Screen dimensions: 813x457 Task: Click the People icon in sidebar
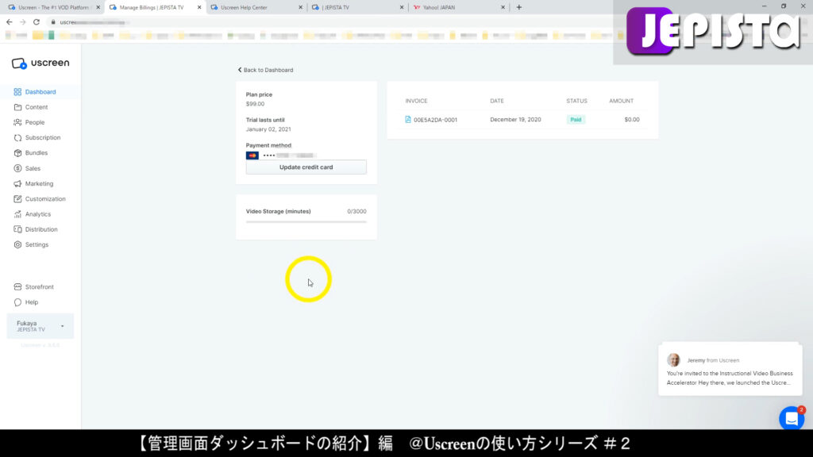[17, 122]
